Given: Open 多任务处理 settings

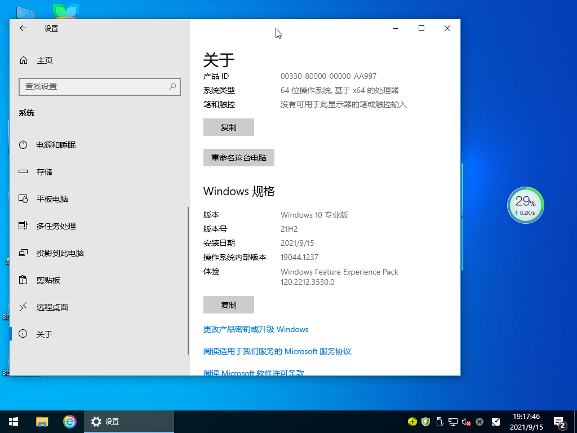Looking at the screenshot, I should (56, 226).
